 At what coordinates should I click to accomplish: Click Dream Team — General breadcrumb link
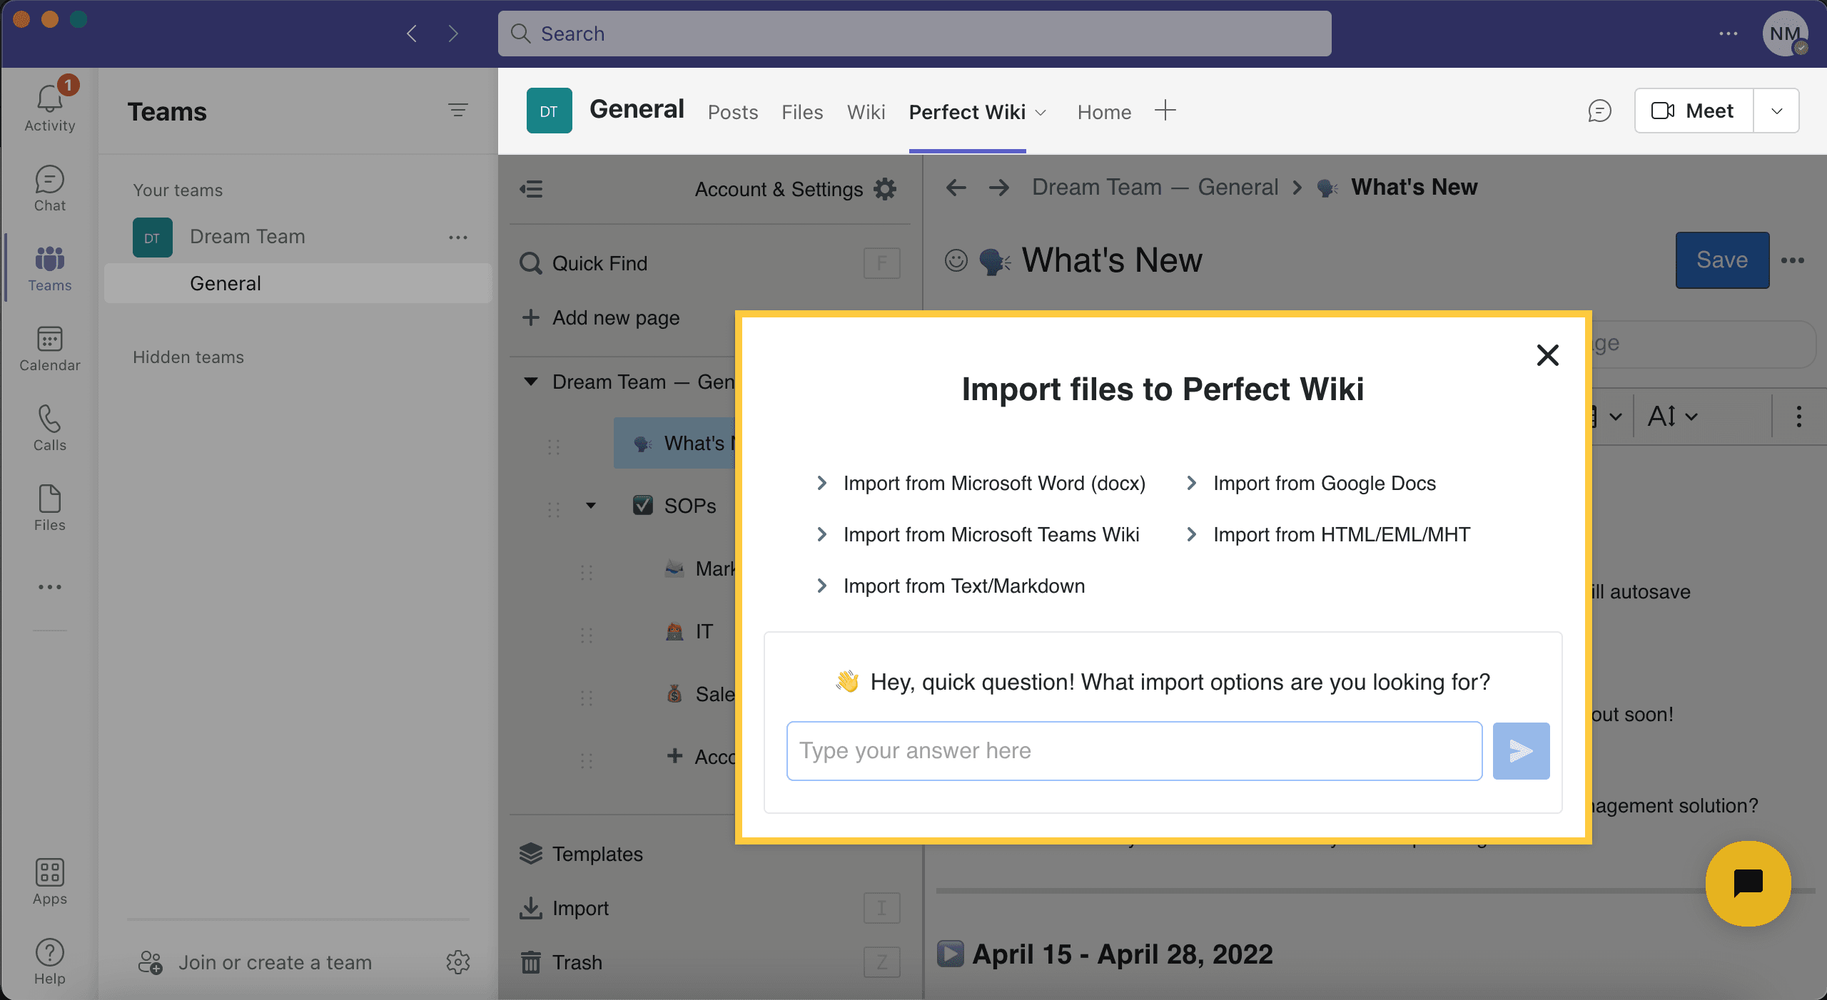[x=1155, y=187]
